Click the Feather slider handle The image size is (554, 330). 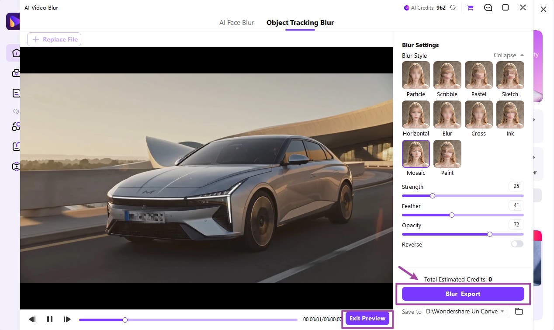452,215
